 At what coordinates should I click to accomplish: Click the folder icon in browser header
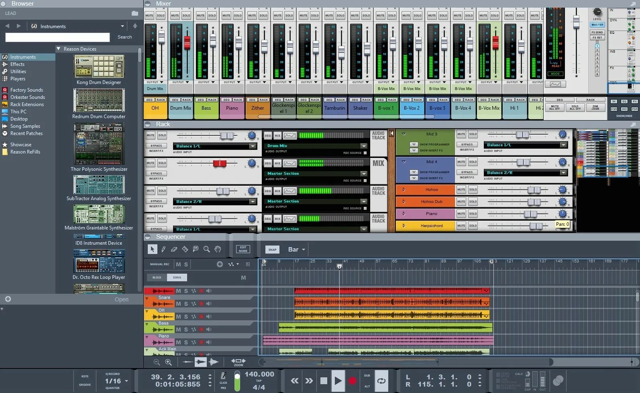tap(135, 13)
